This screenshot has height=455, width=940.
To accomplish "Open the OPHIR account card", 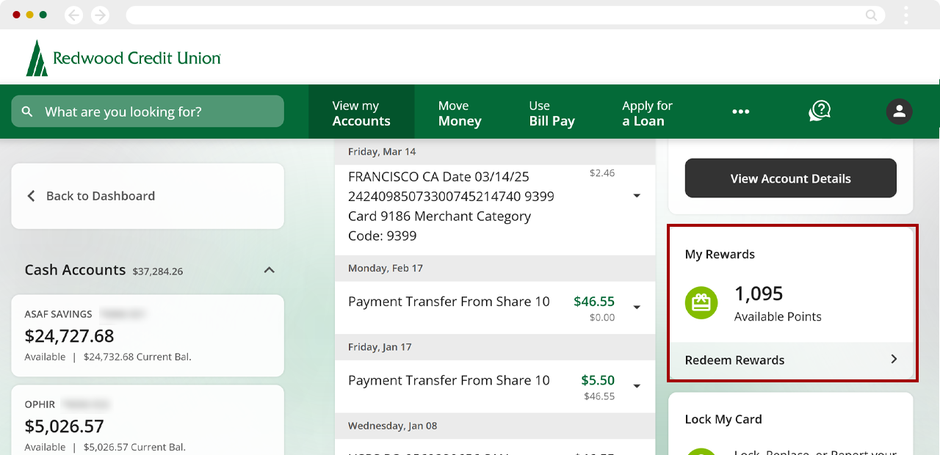I will point(148,420).
